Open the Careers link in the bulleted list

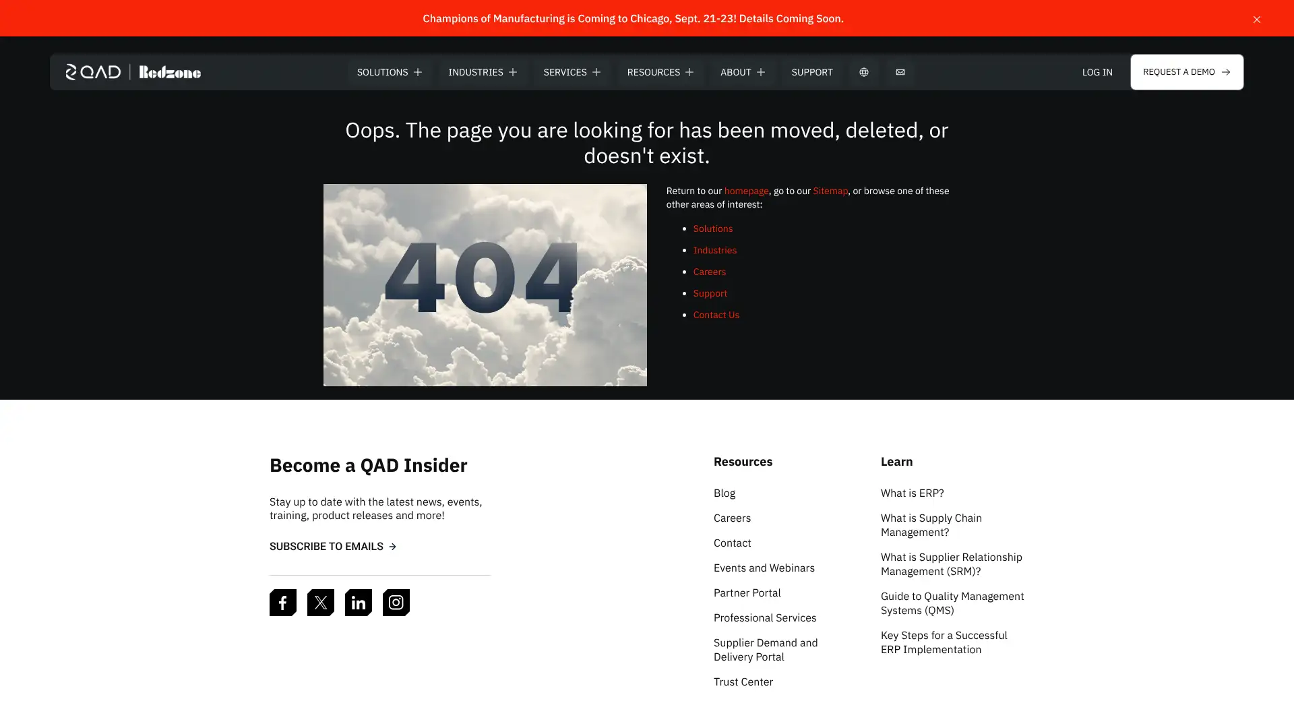[x=709, y=272]
